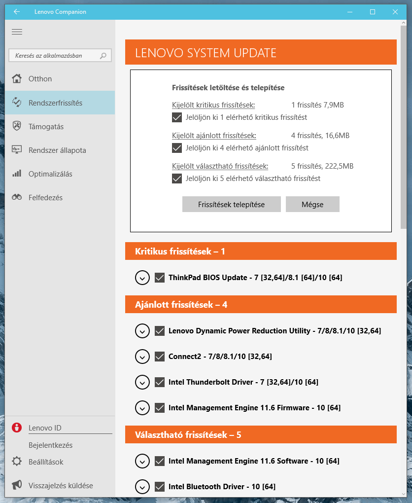Open Beállítások settings

click(60, 462)
